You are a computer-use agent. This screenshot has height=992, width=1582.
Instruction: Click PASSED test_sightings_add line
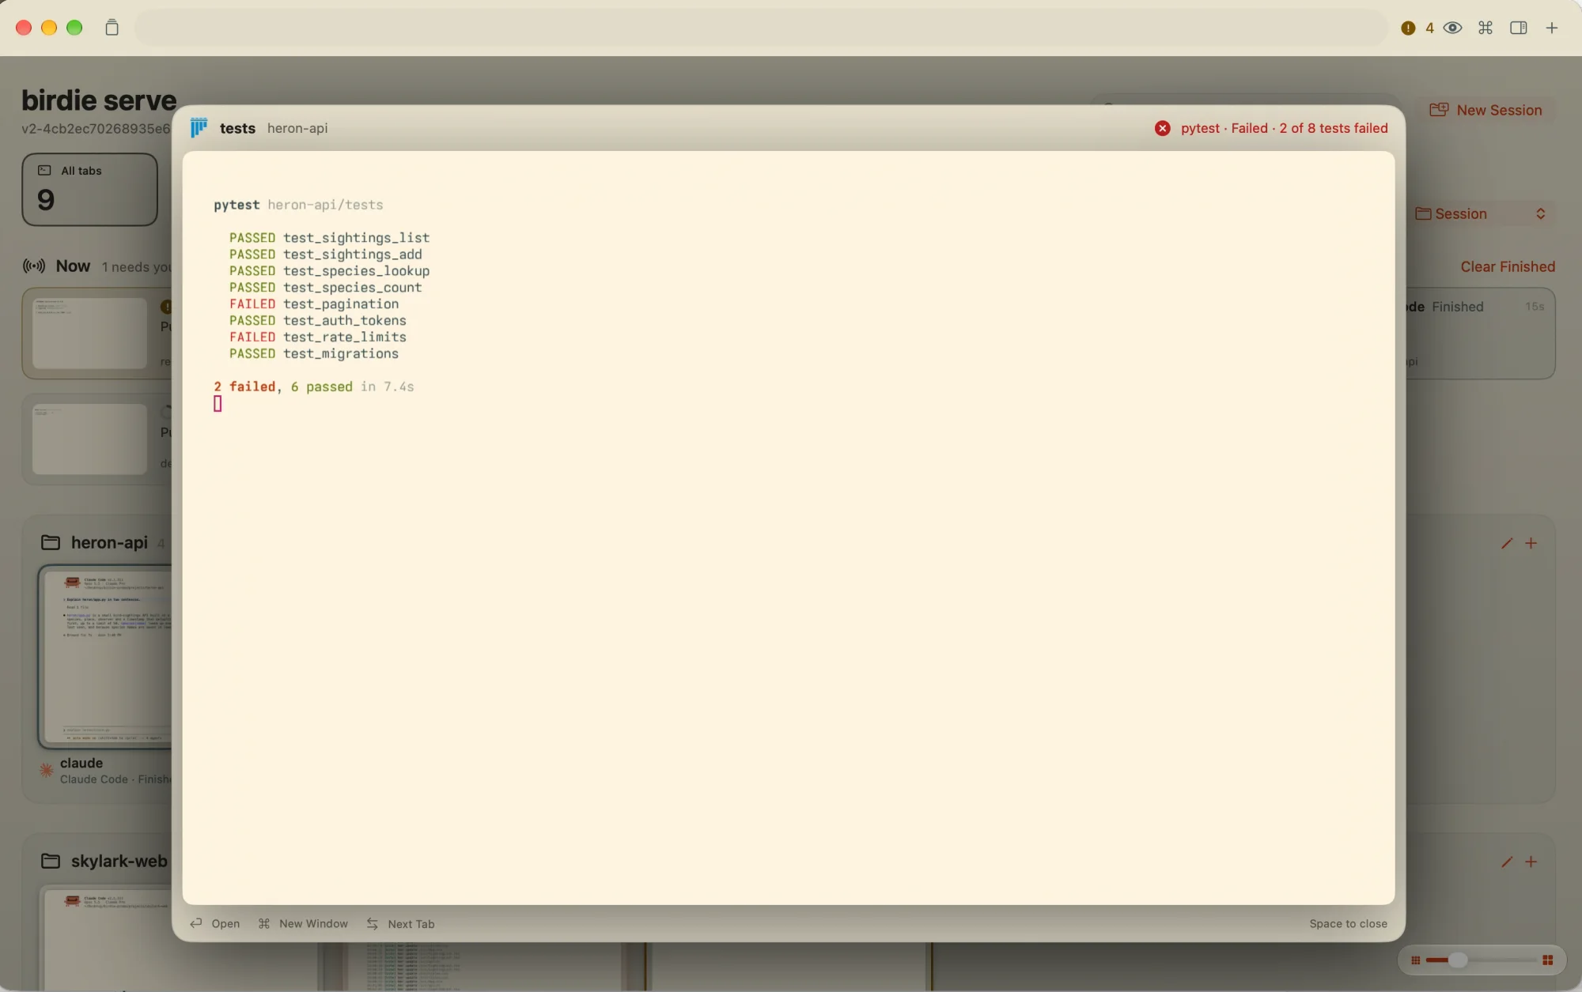point(325,254)
